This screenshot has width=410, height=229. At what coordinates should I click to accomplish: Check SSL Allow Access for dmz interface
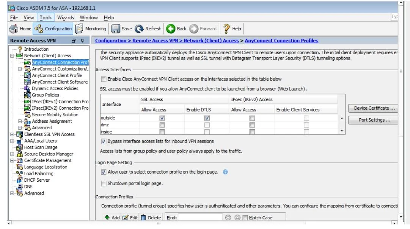tap(162, 125)
